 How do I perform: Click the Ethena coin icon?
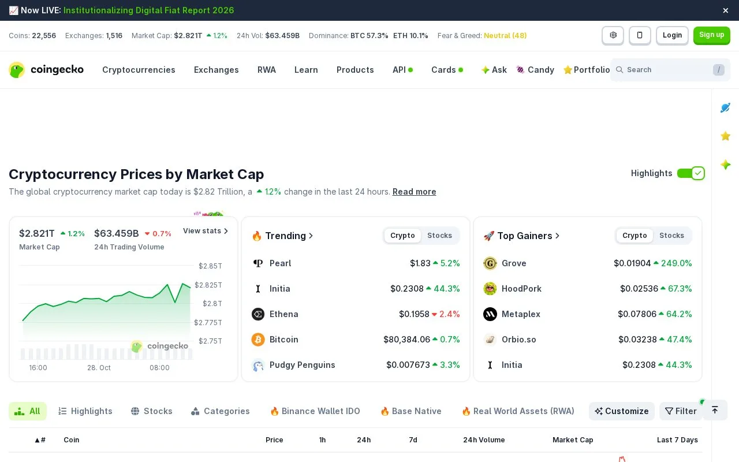coord(258,314)
